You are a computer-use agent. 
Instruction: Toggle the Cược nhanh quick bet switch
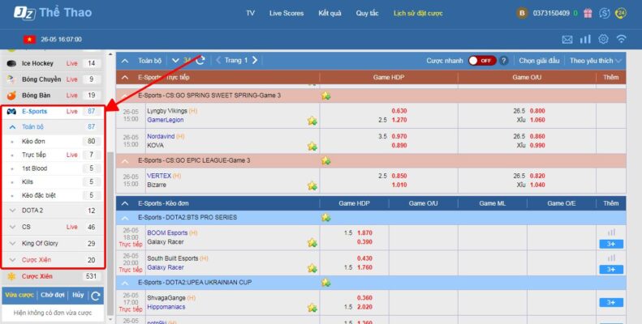(482, 61)
